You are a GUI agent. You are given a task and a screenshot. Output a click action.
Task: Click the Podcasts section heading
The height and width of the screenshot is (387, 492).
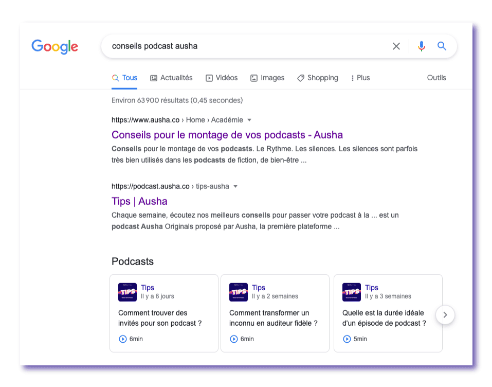[133, 261]
